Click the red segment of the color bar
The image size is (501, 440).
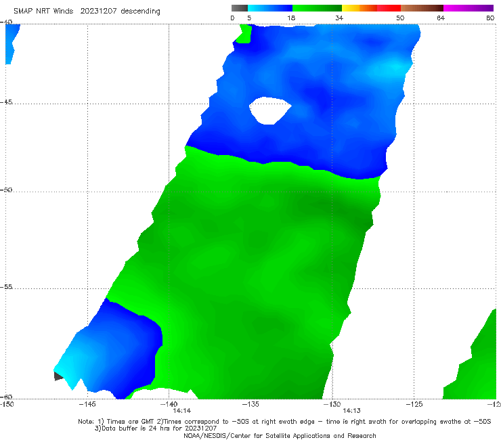tap(389, 8)
